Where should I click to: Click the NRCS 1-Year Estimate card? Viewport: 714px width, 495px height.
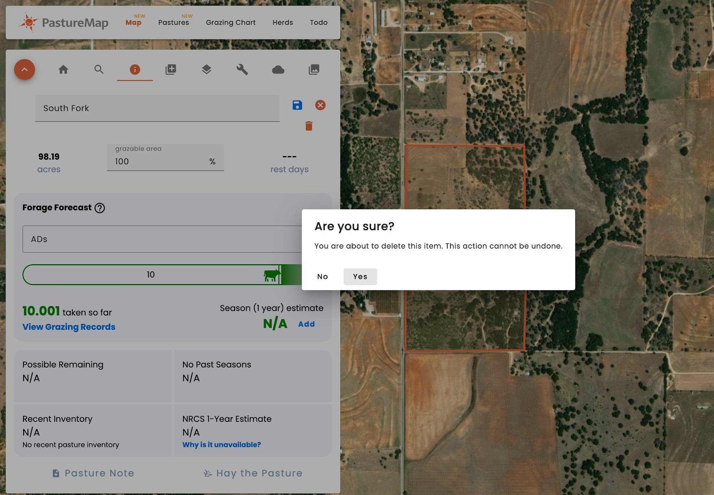[253, 431]
